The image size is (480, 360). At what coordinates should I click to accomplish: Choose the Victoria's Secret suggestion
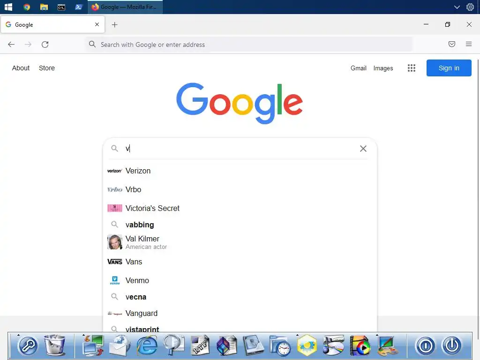pyautogui.click(x=240, y=208)
